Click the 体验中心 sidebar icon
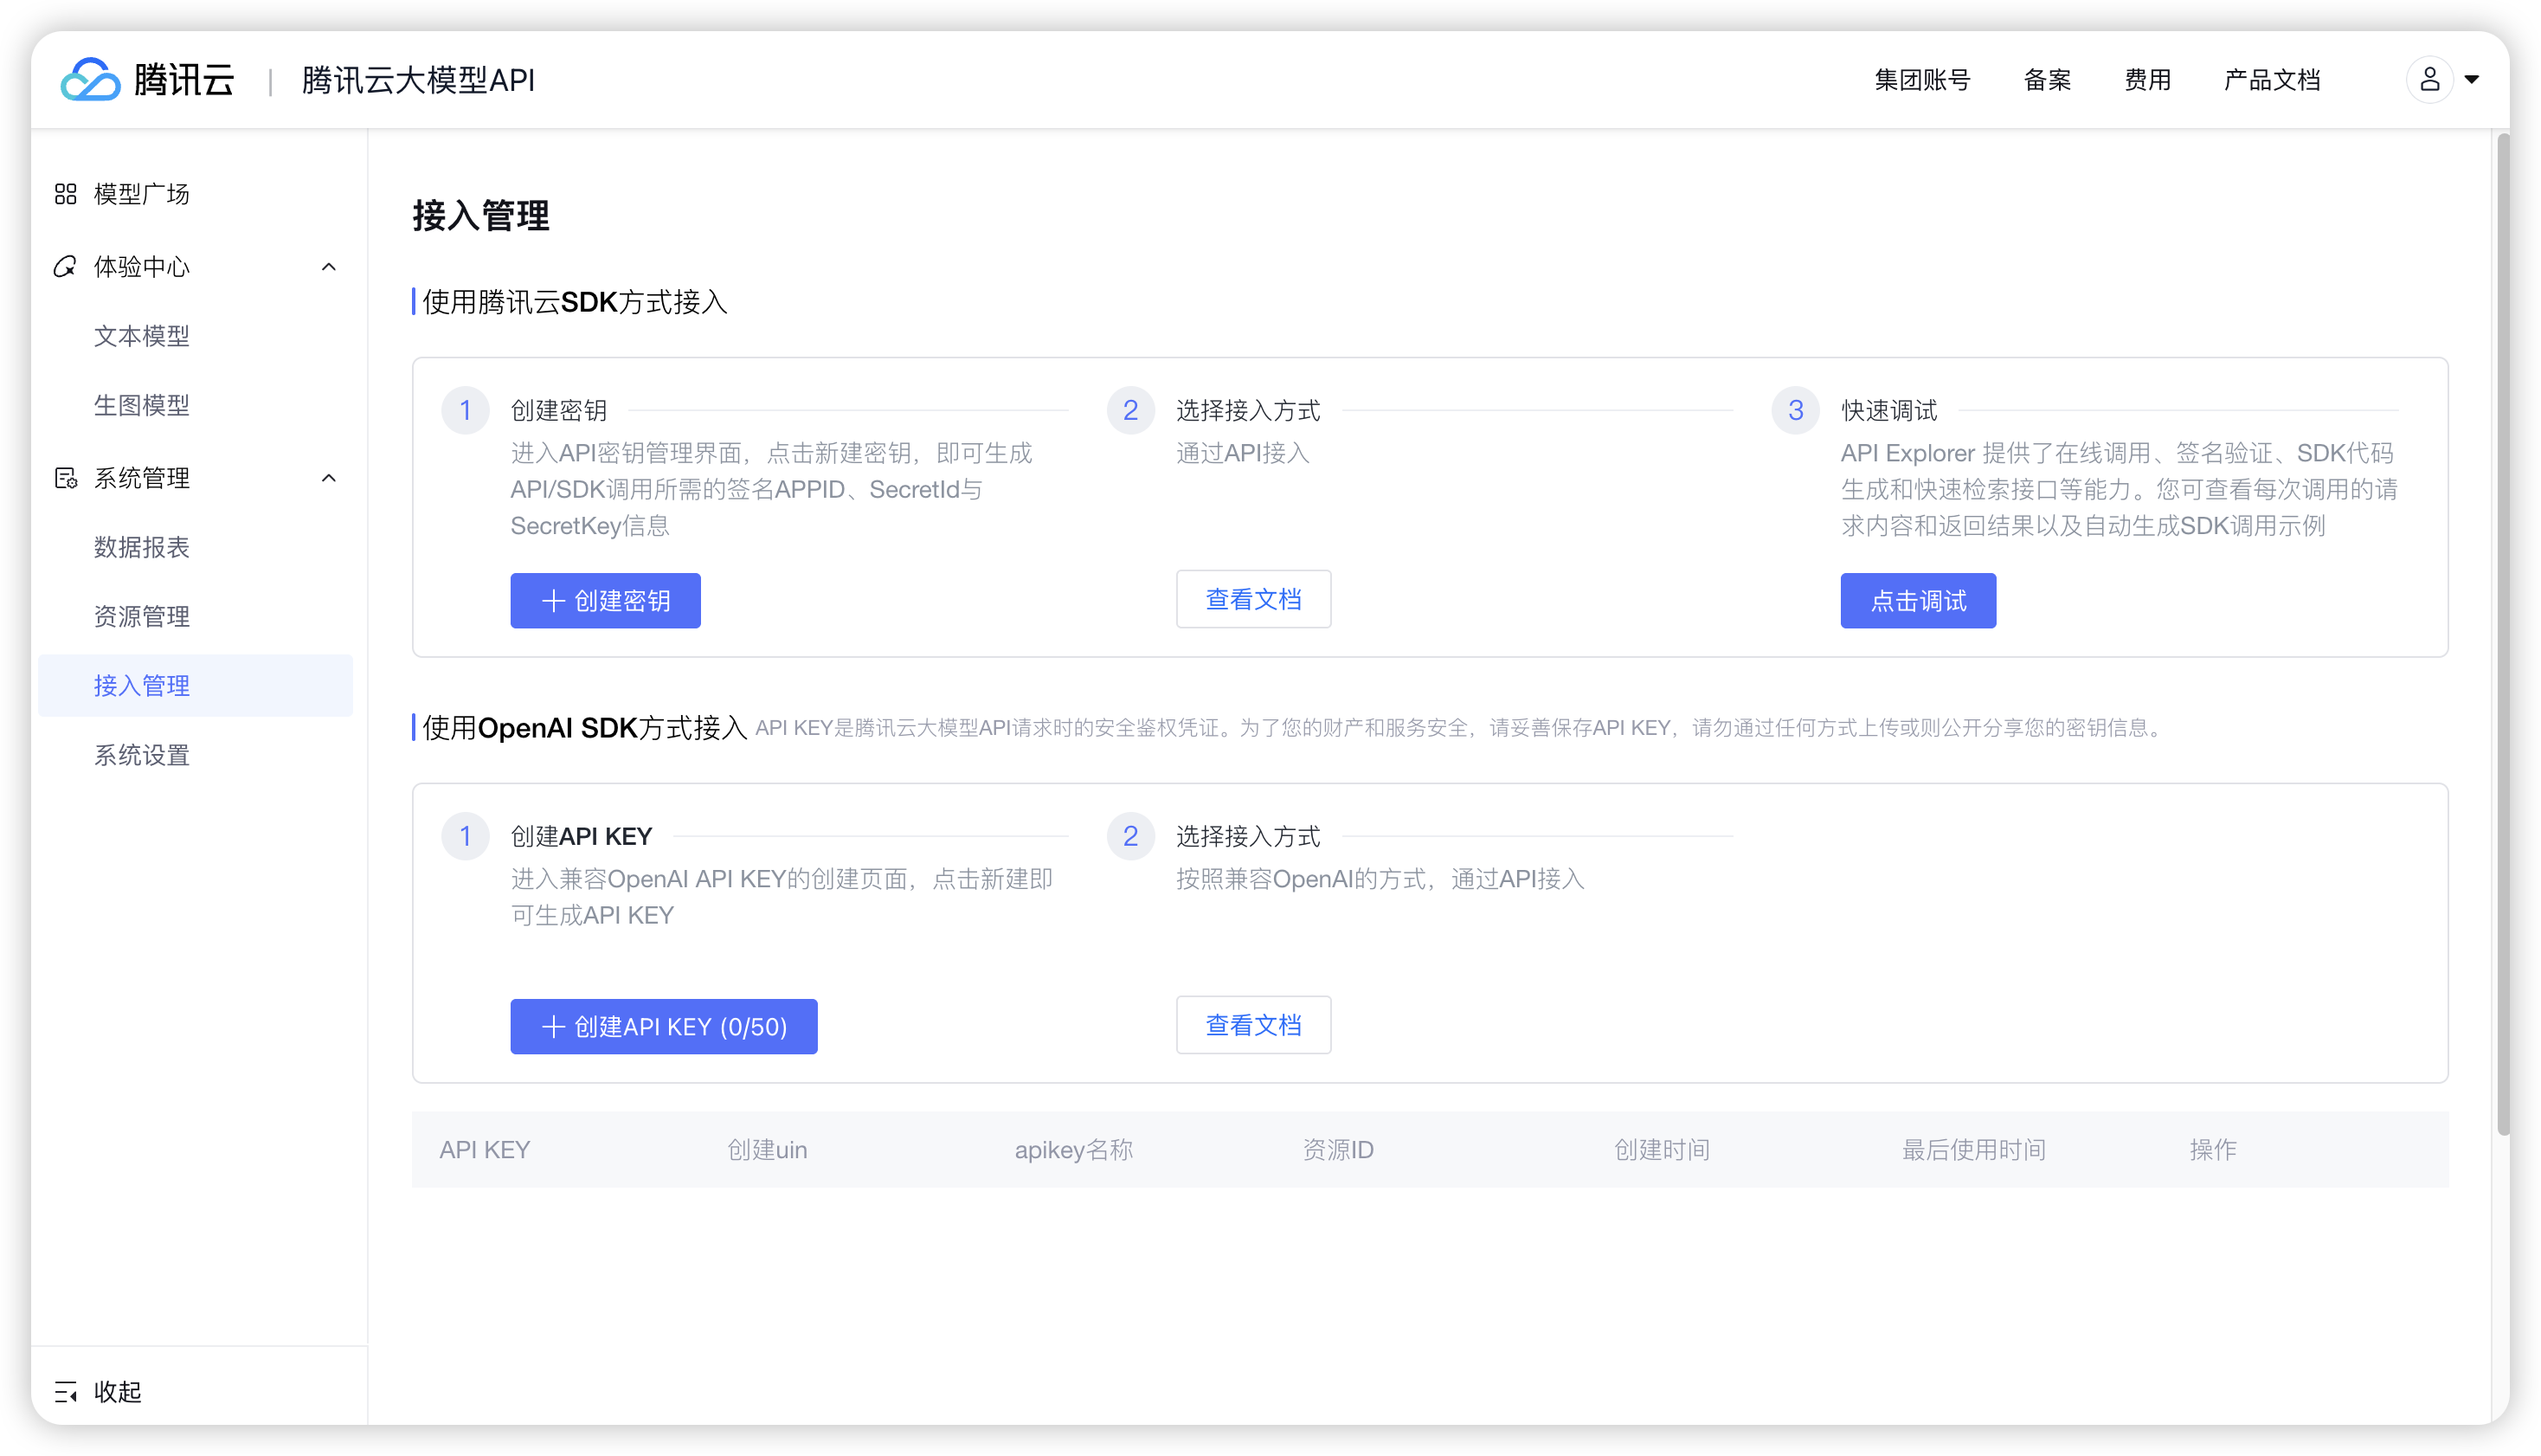The width and height of the screenshot is (2541, 1456). 66,267
